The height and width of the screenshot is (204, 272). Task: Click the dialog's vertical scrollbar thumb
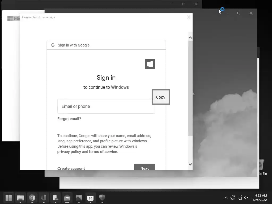click(190, 88)
